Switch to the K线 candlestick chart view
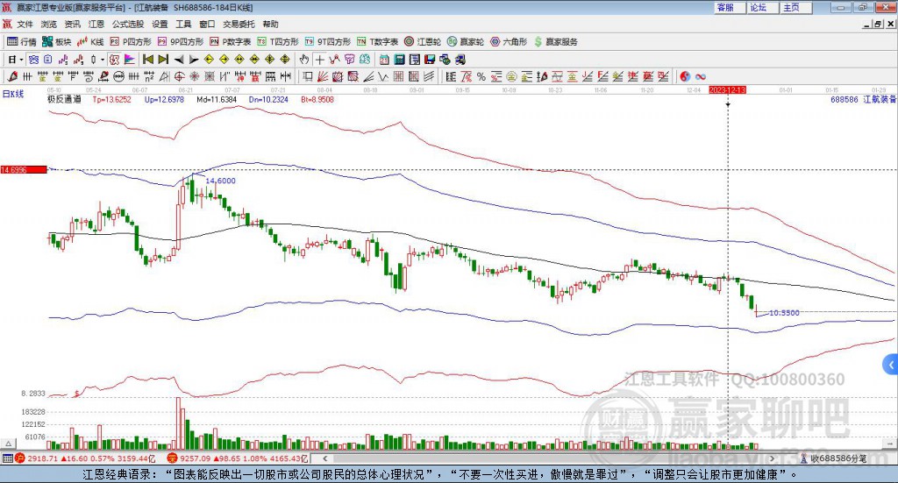The width and height of the screenshot is (898, 483). pos(91,42)
